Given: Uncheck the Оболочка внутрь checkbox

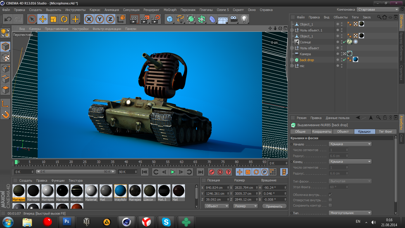Looking at the screenshot, I should 330,195.
